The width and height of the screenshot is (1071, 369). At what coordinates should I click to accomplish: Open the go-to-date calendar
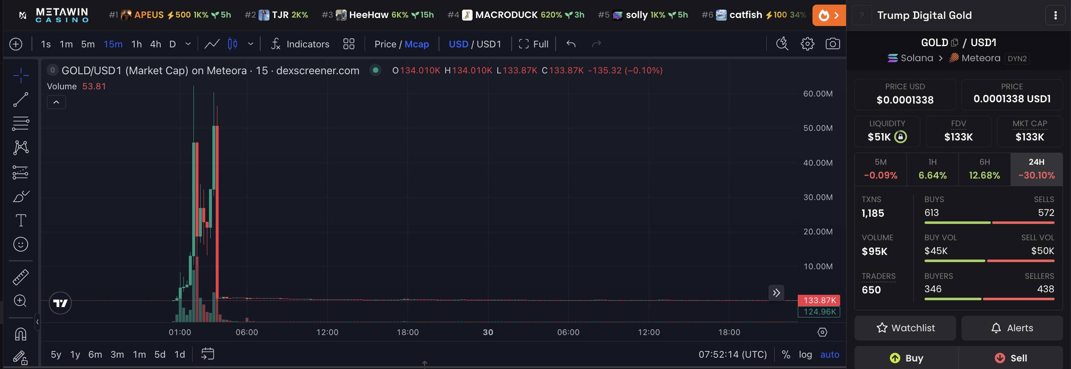pos(208,354)
